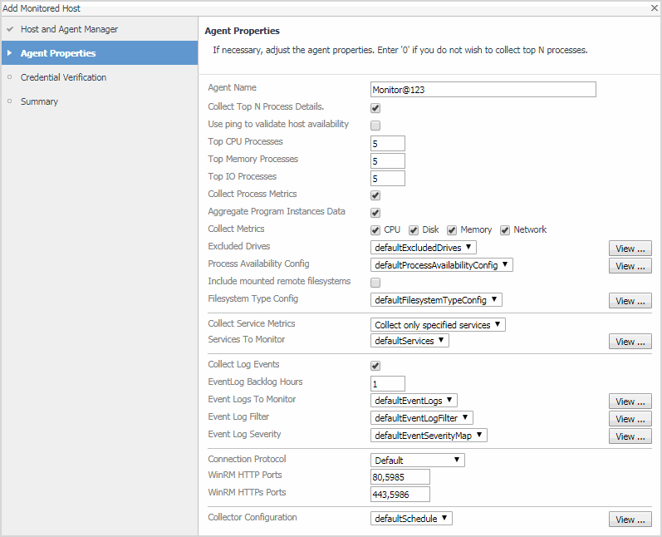
Task: Expand the Excluded Drives dropdown
Action: (x=423, y=248)
